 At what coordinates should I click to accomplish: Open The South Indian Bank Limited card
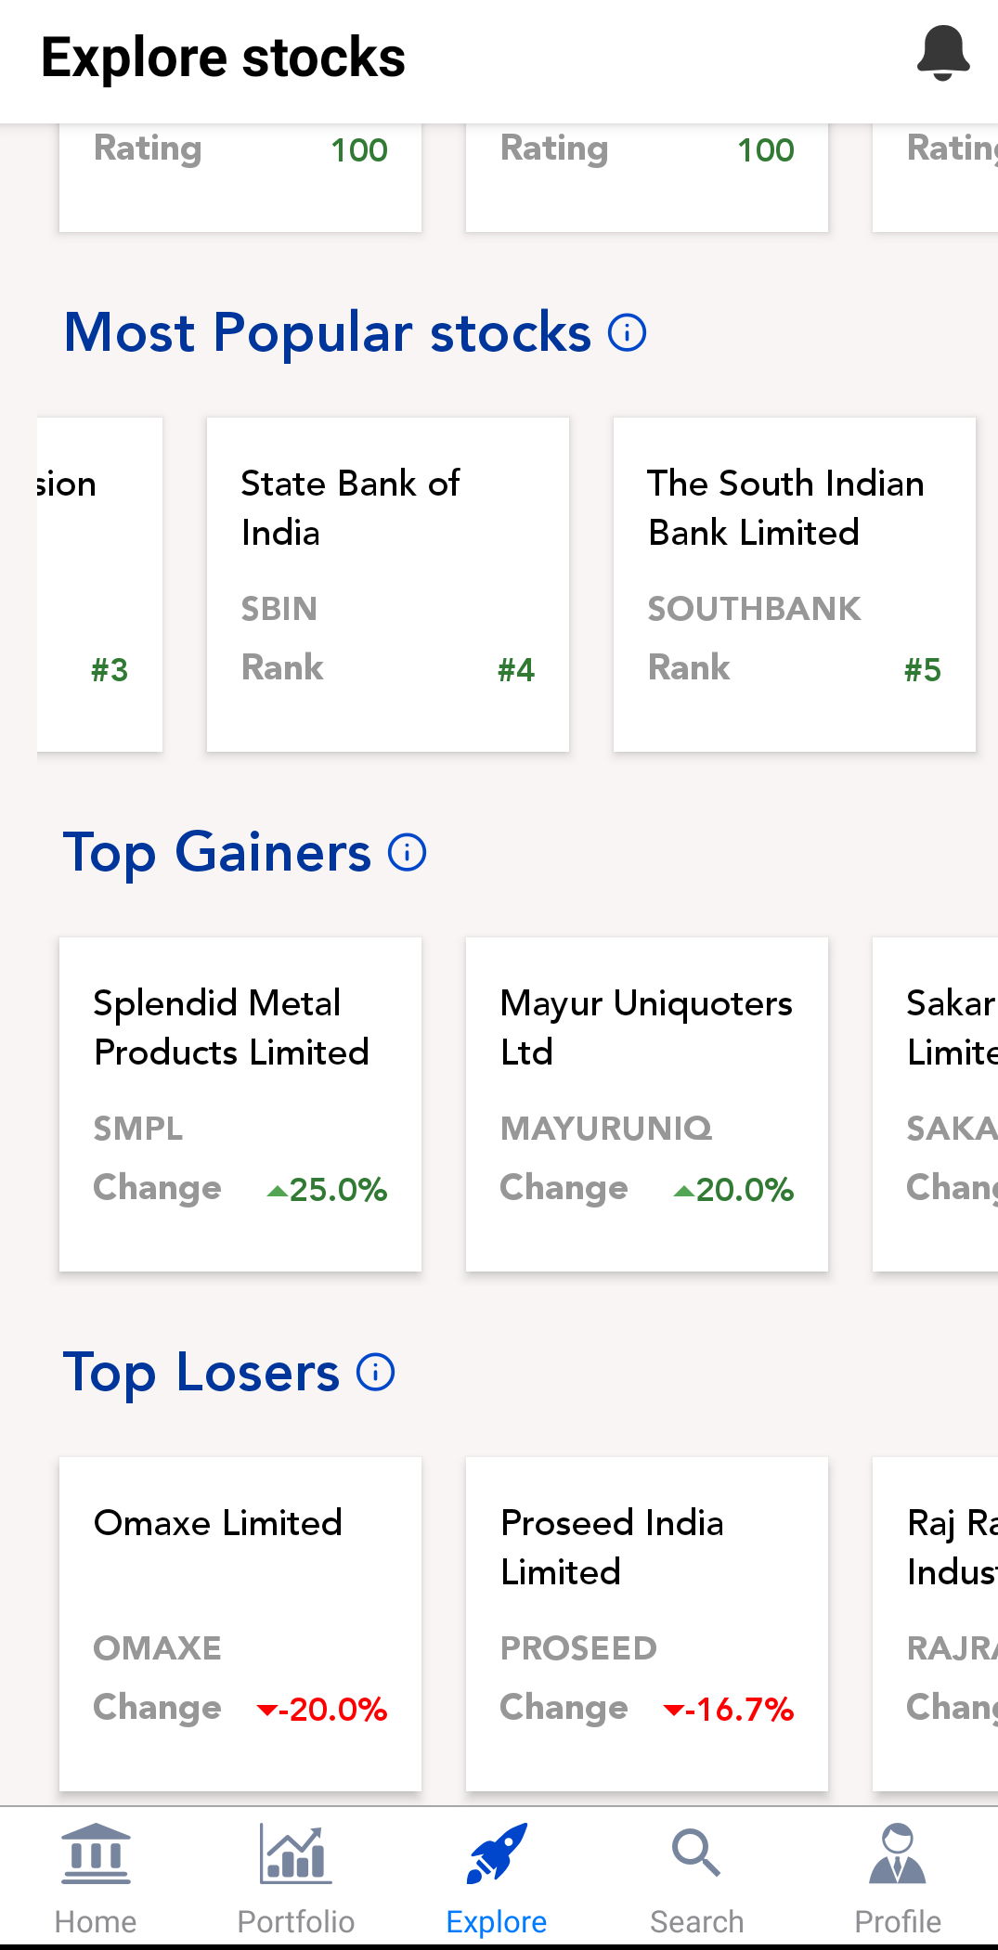(794, 584)
